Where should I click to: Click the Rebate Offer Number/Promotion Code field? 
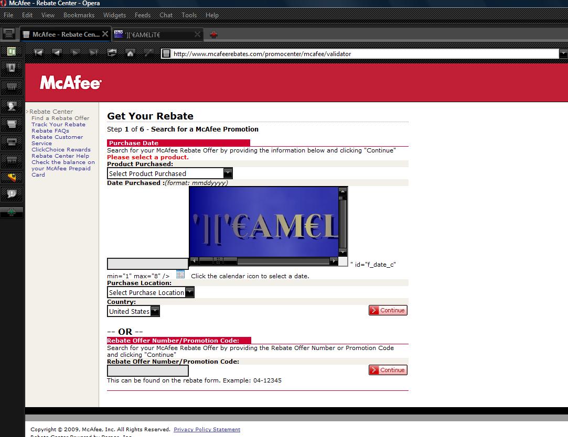(148, 371)
